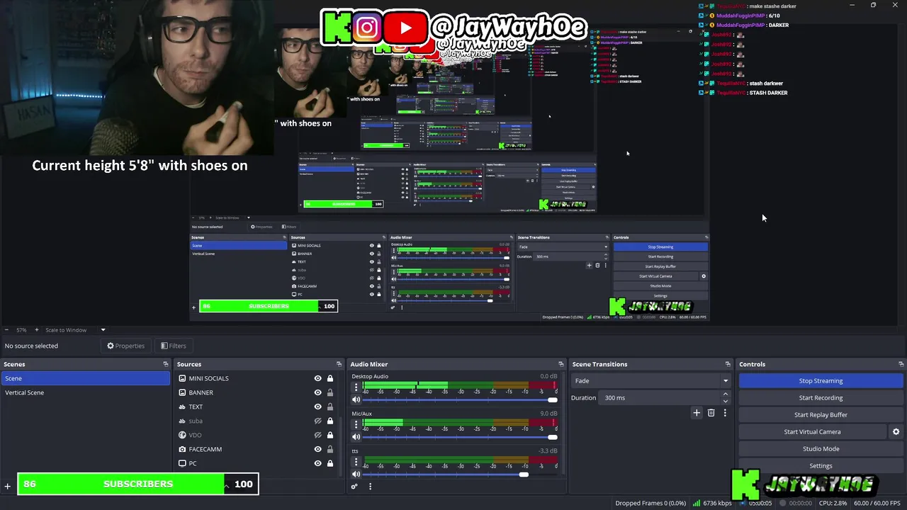Open tts channel options menu (three dots)
The image size is (907, 510).
(356, 462)
